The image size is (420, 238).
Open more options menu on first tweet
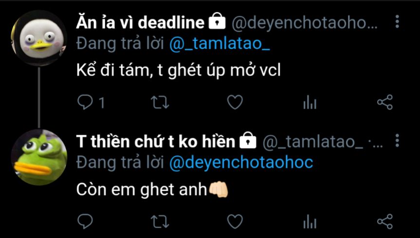pos(397,22)
